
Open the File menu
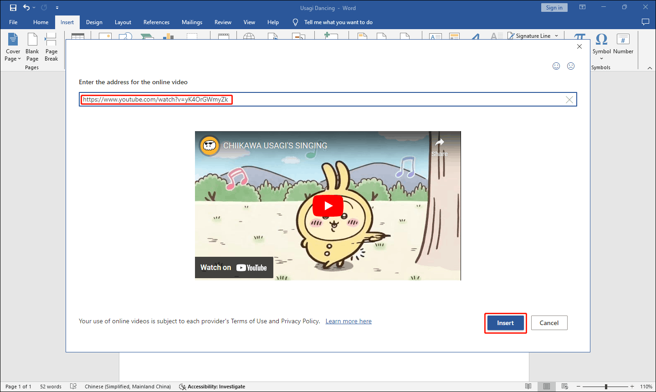coord(13,22)
